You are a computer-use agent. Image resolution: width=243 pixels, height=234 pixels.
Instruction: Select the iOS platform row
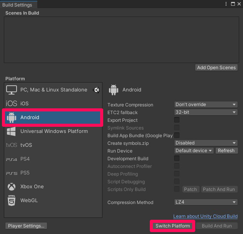[x=53, y=103]
